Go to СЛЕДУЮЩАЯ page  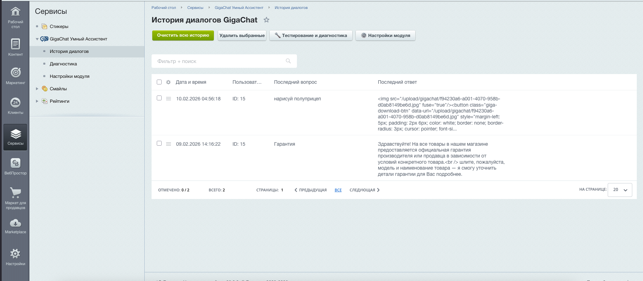[x=364, y=190]
